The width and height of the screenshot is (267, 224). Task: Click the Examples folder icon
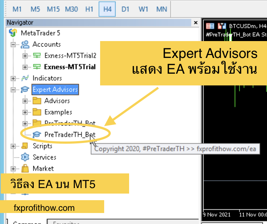click(37, 112)
